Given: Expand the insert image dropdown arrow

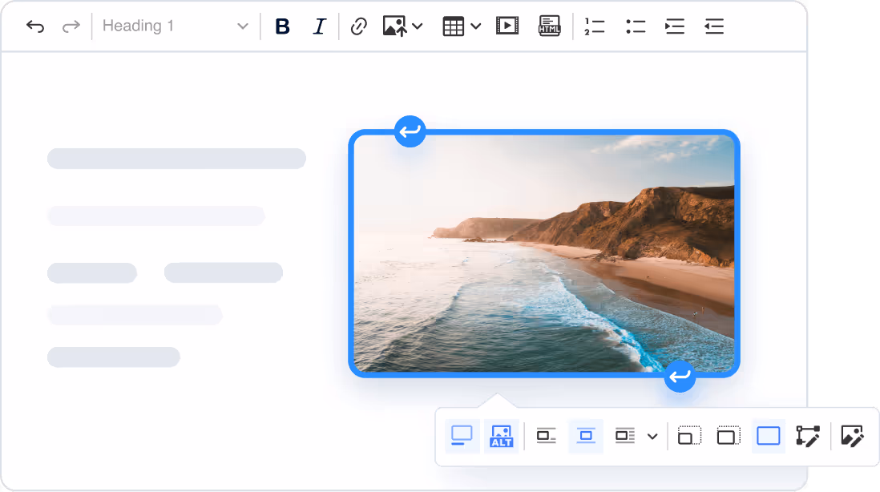Looking at the screenshot, I should (418, 26).
